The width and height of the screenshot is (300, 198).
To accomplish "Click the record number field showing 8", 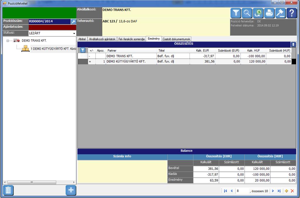I will pyautogui.click(x=242, y=191).
